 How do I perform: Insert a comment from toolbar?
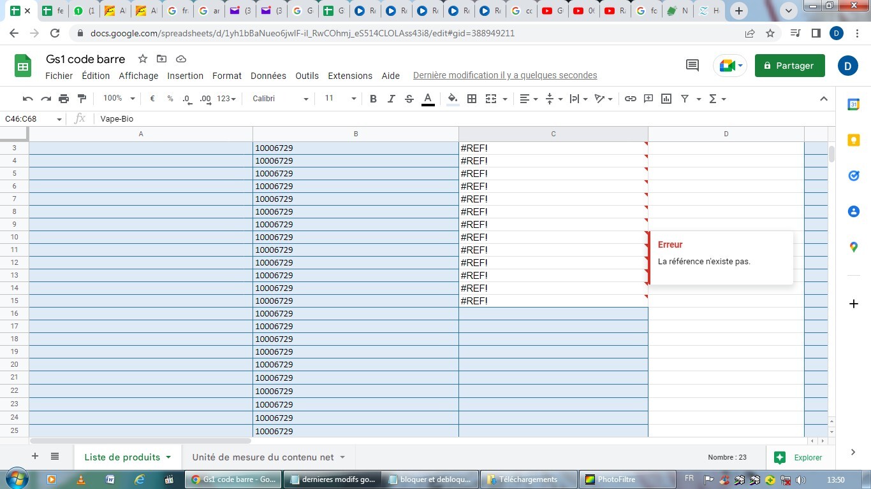pyautogui.click(x=648, y=99)
